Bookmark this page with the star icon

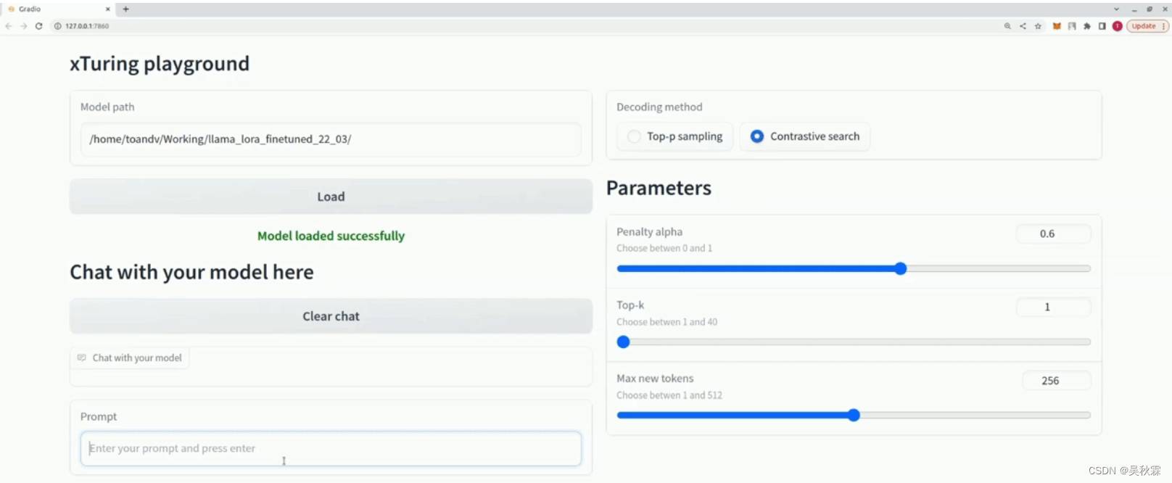click(1038, 26)
